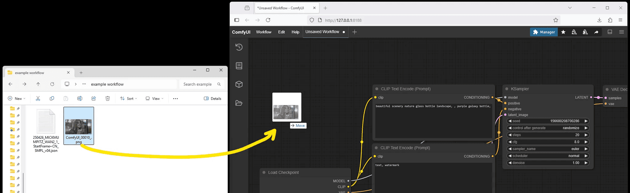Collapse the upper CLIP Text Encode node with the beautiful scenery prompt
Viewport: 630px width, 193px height.
377,89
